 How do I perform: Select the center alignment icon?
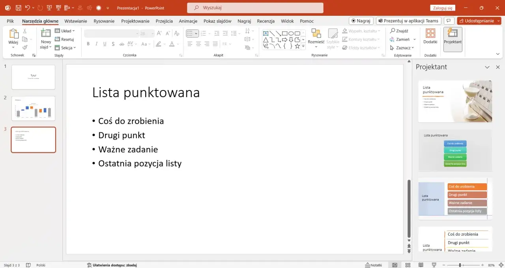pos(198,44)
